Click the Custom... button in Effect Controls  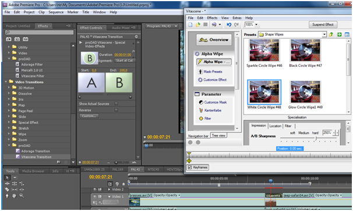[x=89, y=116]
